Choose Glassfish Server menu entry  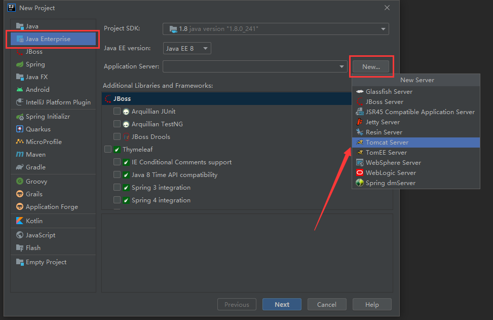tap(416, 92)
